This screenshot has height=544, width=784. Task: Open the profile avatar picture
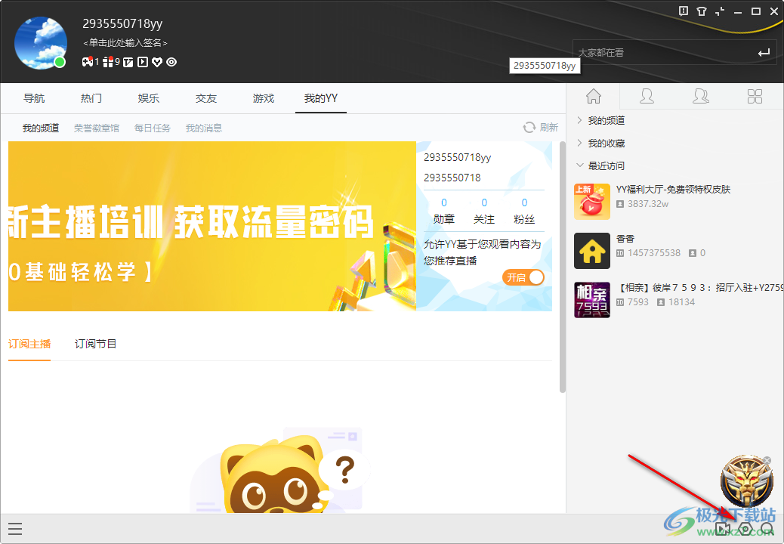(x=41, y=42)
